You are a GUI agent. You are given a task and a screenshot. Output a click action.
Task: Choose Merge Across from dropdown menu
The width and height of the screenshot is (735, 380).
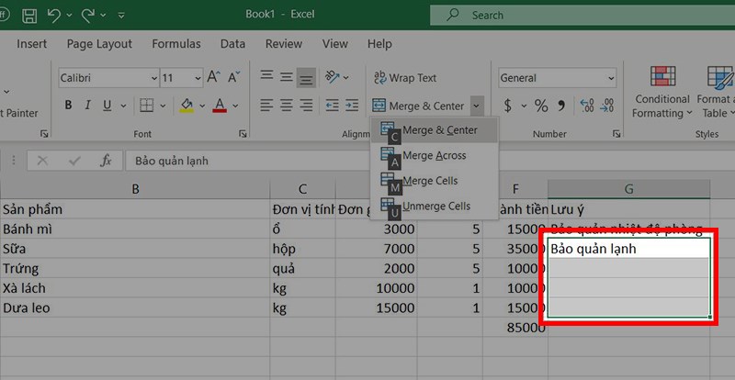click(434, 155)
